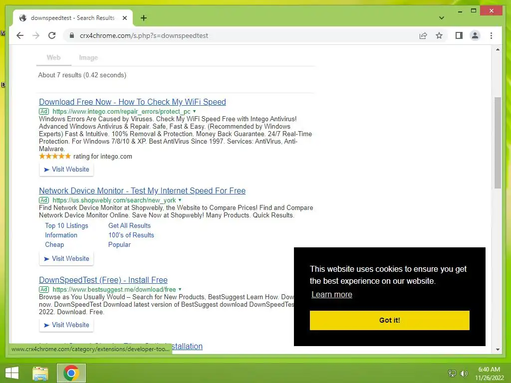
Task: Click the us.shopwebly.com ad URL text
Action: coord(114,200)
